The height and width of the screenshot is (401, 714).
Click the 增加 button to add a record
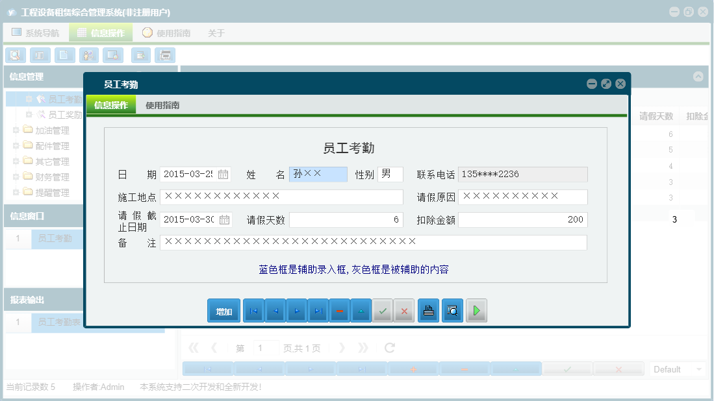223,310
